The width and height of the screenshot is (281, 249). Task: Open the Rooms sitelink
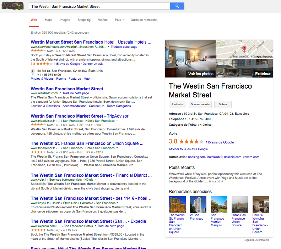coord(61,79)
